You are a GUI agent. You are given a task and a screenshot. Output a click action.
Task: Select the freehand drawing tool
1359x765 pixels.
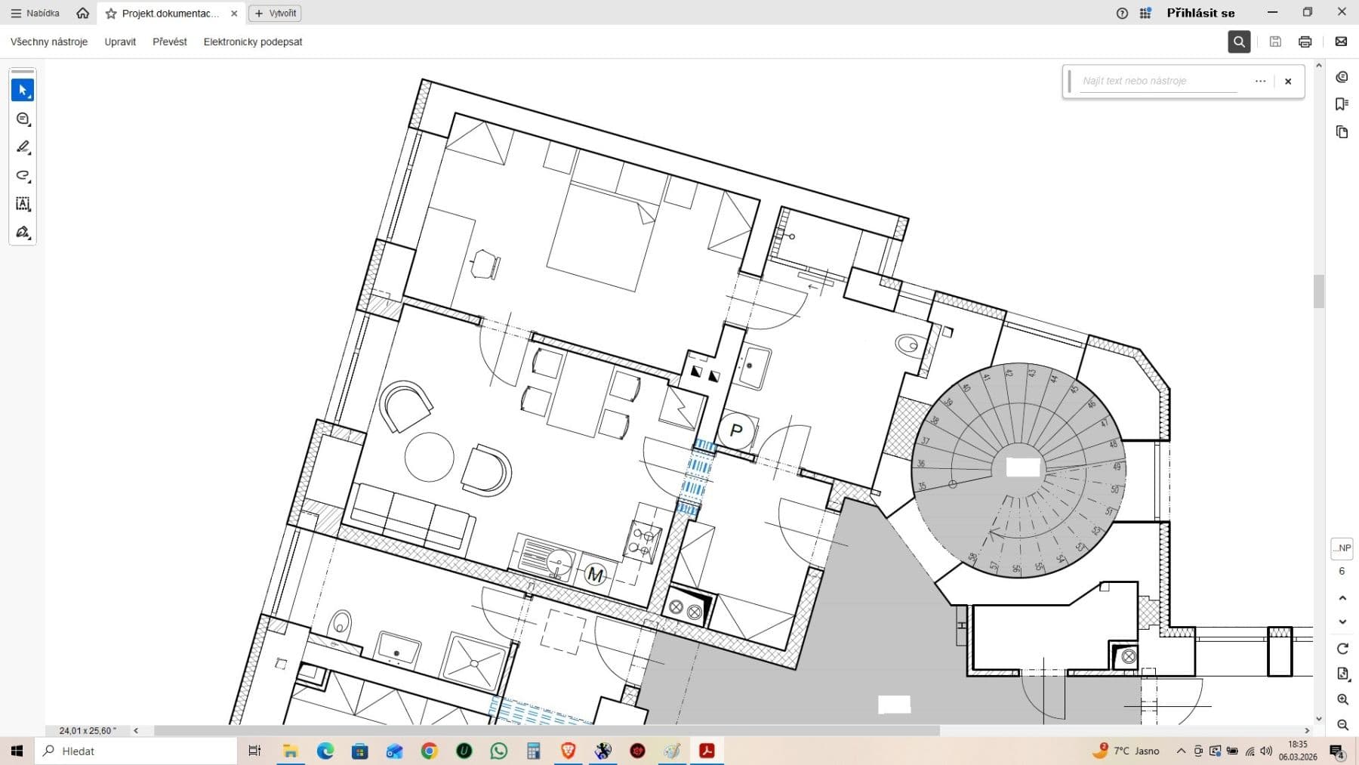click(23, 176)
